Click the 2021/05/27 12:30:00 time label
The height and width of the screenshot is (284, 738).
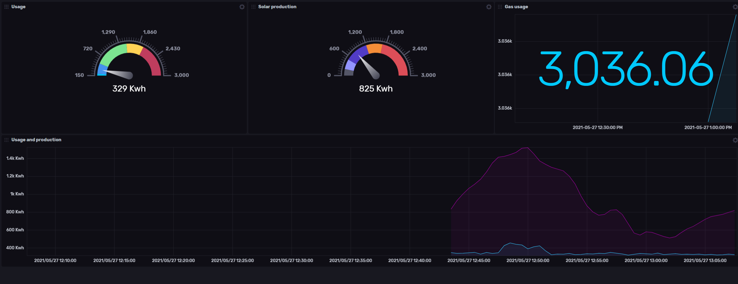pyautogui.click(x=292, y=261)
